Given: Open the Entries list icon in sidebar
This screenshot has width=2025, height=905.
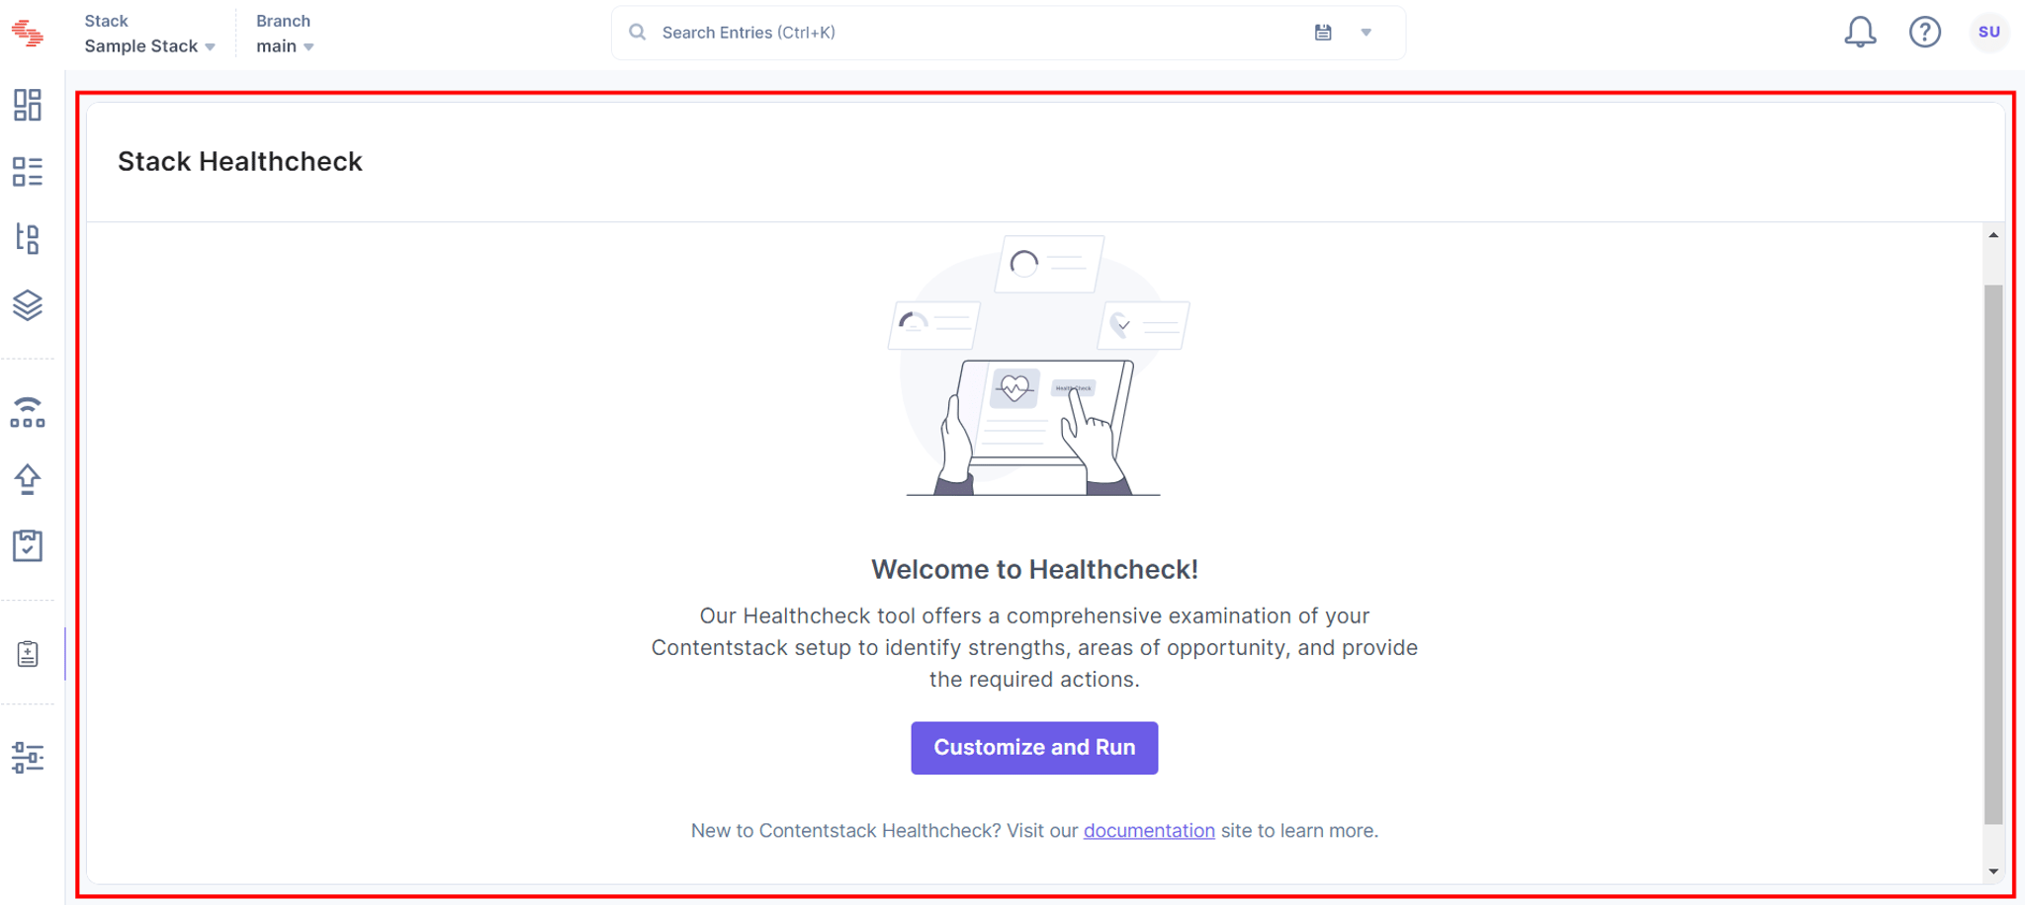Looking at the screenshot, I should [x=28, y=172].
